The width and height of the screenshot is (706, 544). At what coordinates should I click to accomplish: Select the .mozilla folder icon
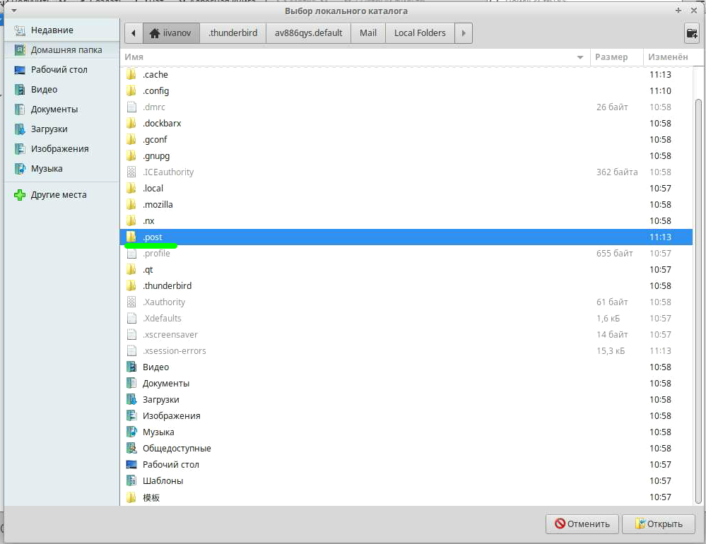(x=131, y=205)
